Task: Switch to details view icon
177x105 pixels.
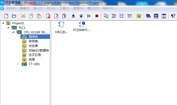Action: [x=130, y=16]
